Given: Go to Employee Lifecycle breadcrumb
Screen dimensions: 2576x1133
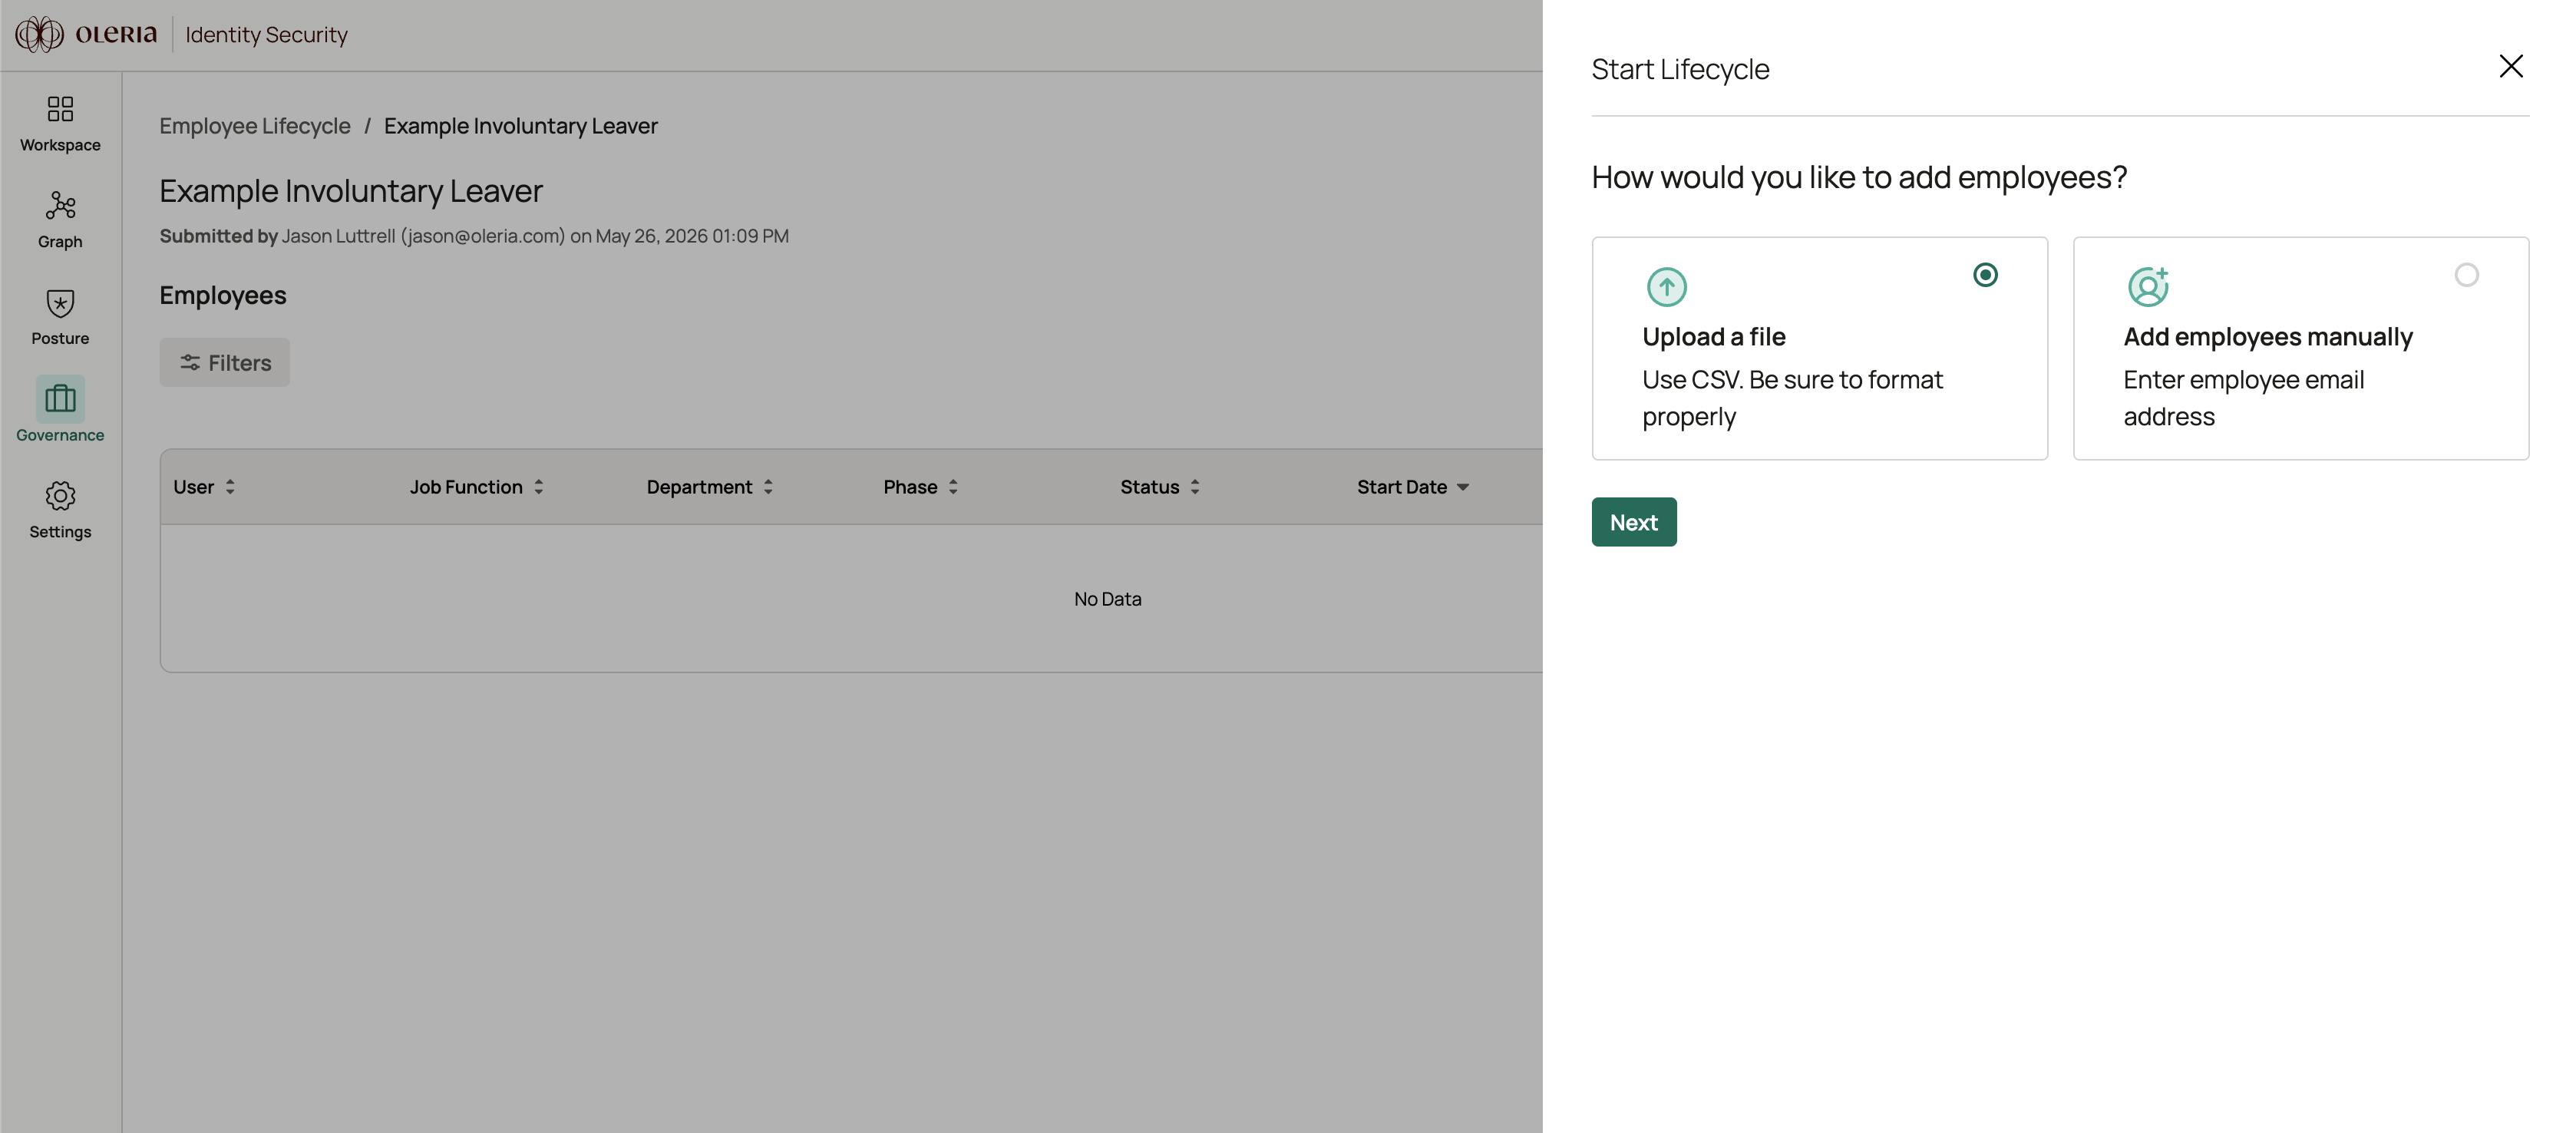Looking at the screenshot, I should click(x=255, y=126).
